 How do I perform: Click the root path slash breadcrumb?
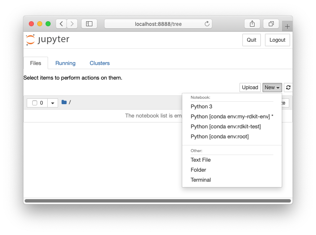(70, 102)
